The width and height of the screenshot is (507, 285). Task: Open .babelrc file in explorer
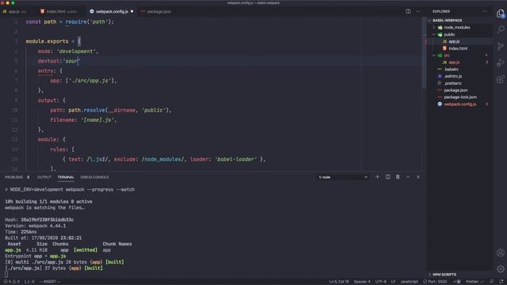(459, 69)
